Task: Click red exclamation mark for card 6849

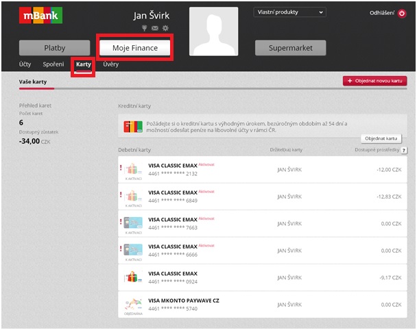Action: pyautogui.click(x=121, y=194)
